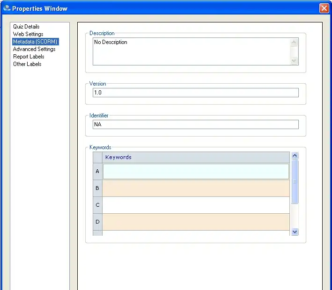Open Other Labels section

[27, 64]
